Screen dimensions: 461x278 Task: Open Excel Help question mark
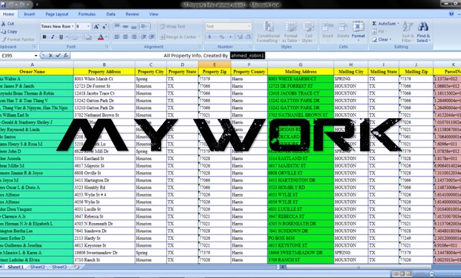pyautogui.click(x=451, y=14)
